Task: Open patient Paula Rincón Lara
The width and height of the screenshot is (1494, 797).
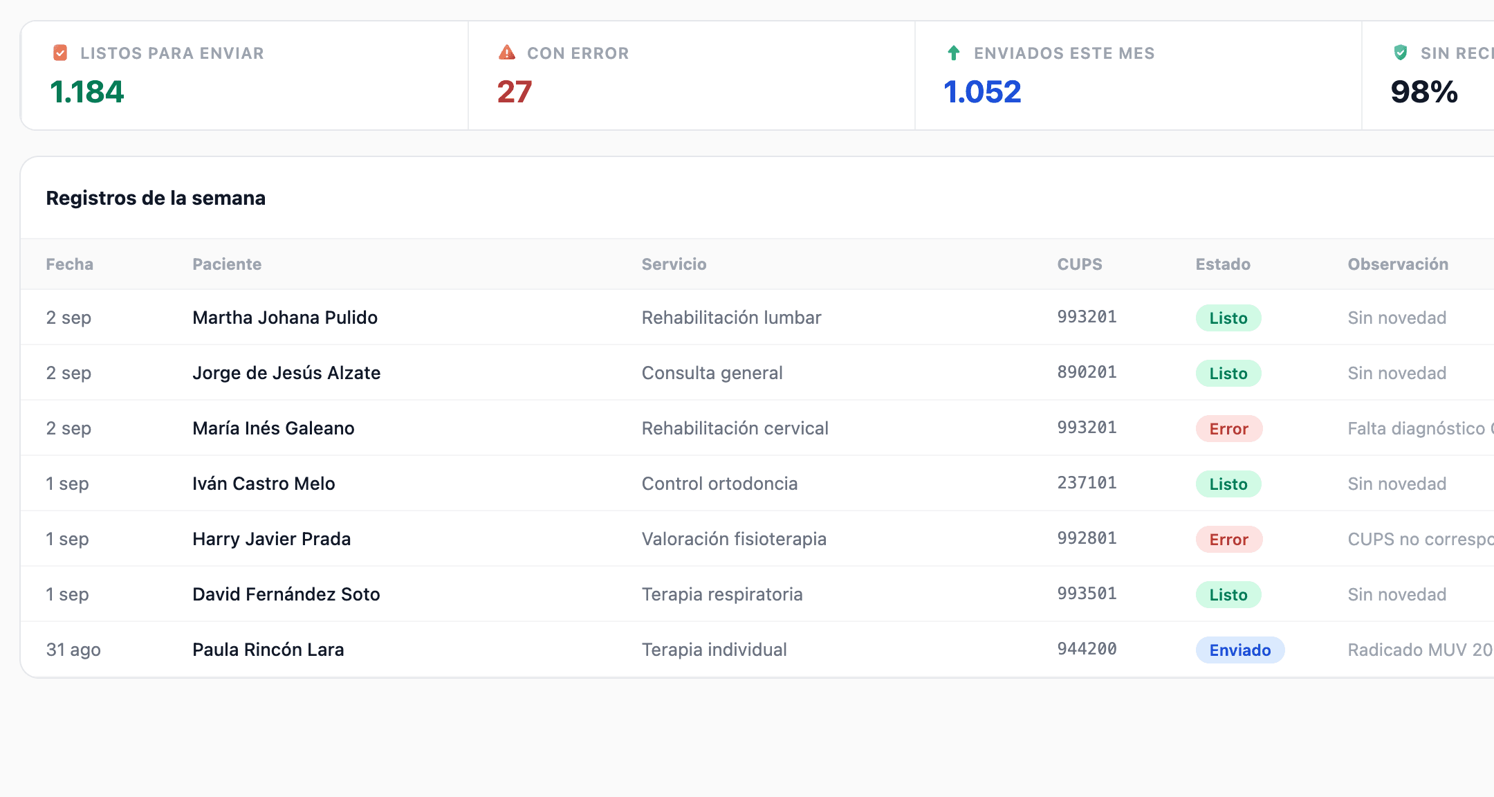Action: tap(268, 650)
